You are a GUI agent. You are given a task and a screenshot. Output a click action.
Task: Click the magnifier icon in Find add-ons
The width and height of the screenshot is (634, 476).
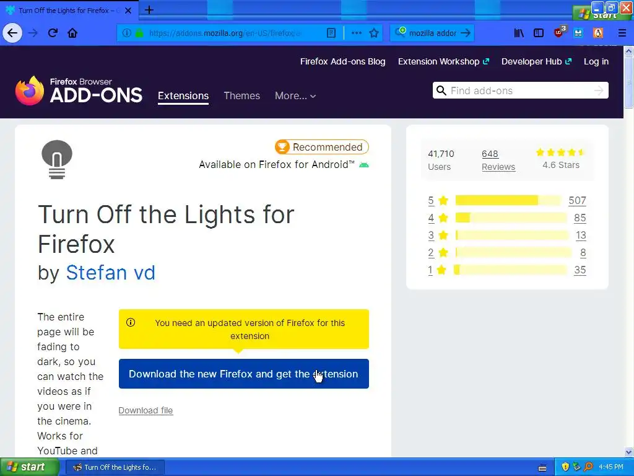441,90
